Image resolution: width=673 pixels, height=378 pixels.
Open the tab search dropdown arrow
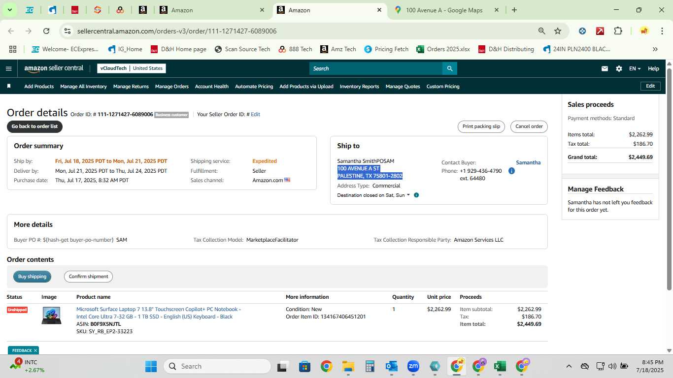9,10
